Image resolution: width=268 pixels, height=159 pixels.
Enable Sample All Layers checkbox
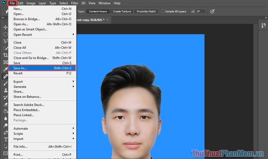pyautogui.click(x=163, y=11)
